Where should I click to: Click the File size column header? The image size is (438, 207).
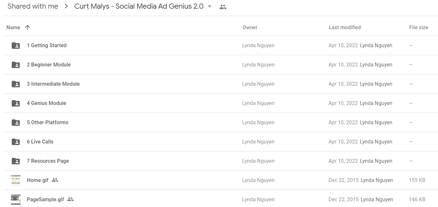pyautogui.click(x=419, y=28)
